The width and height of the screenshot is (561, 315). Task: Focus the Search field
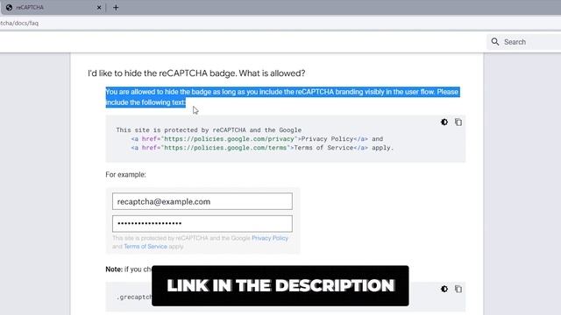[x=524, y=42]
